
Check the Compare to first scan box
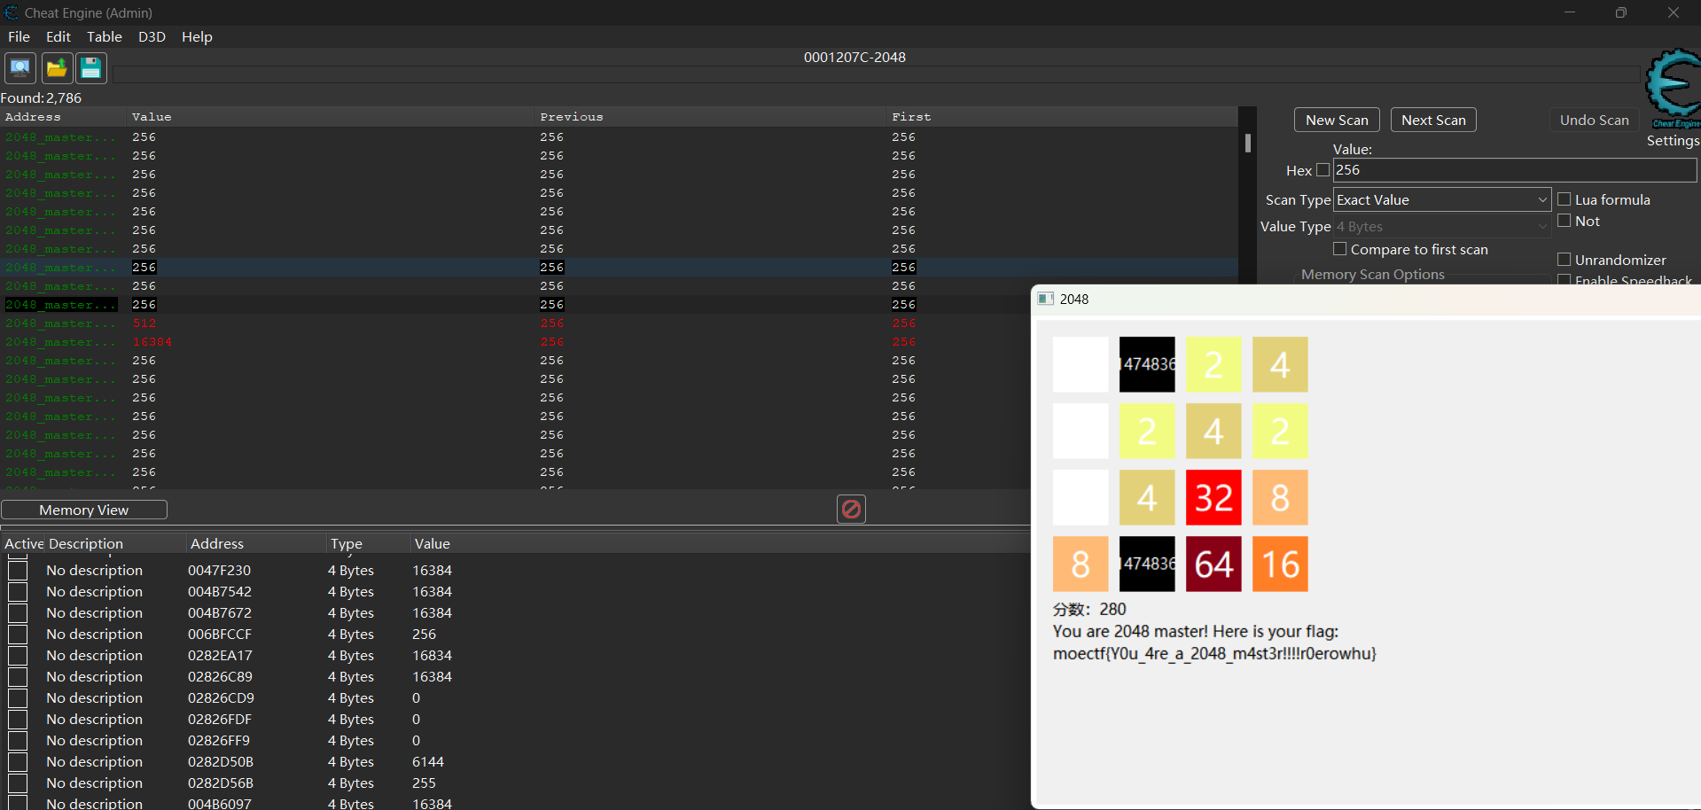pyautogui.click(x=1340, y=249)
